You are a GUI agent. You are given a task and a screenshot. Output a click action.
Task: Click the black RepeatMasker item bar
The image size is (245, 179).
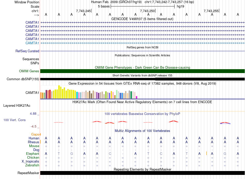pos(142,173)
